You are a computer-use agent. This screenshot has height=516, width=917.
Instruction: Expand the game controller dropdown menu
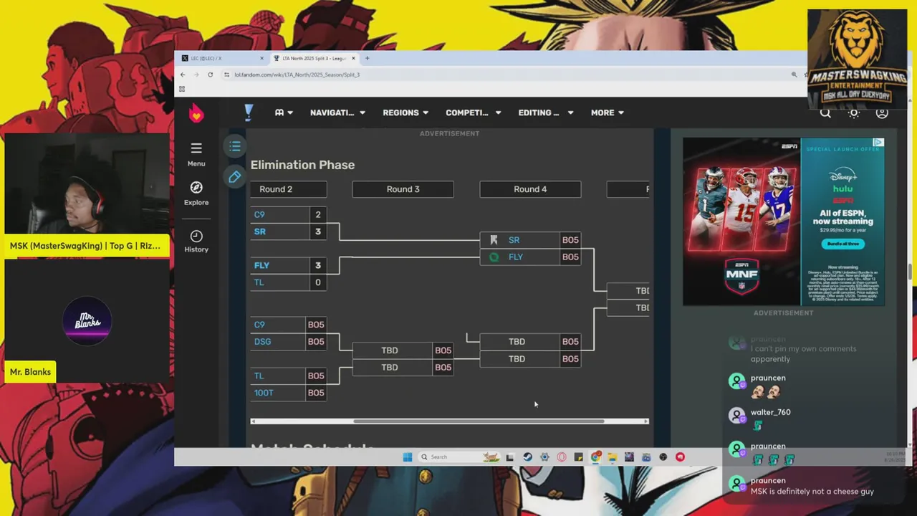284,113
